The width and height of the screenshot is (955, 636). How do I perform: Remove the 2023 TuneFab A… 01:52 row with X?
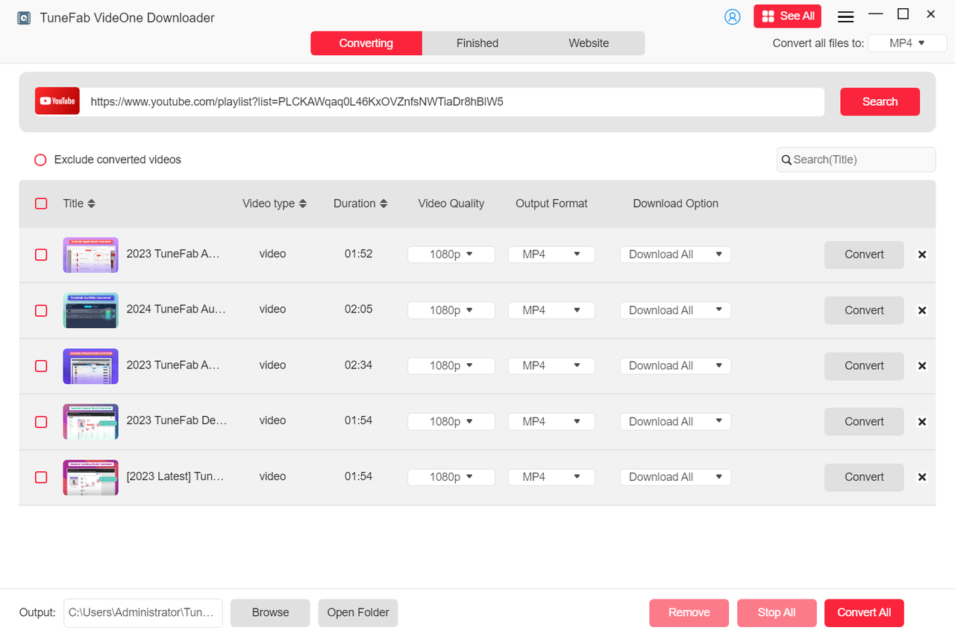[x=922, y=254]
